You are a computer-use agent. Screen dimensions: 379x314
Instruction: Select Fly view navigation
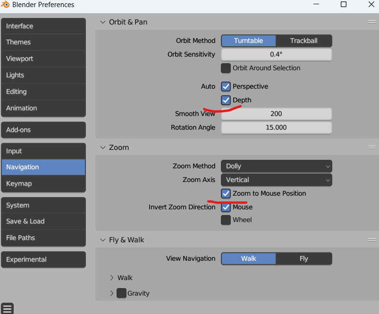coord(303,259)
